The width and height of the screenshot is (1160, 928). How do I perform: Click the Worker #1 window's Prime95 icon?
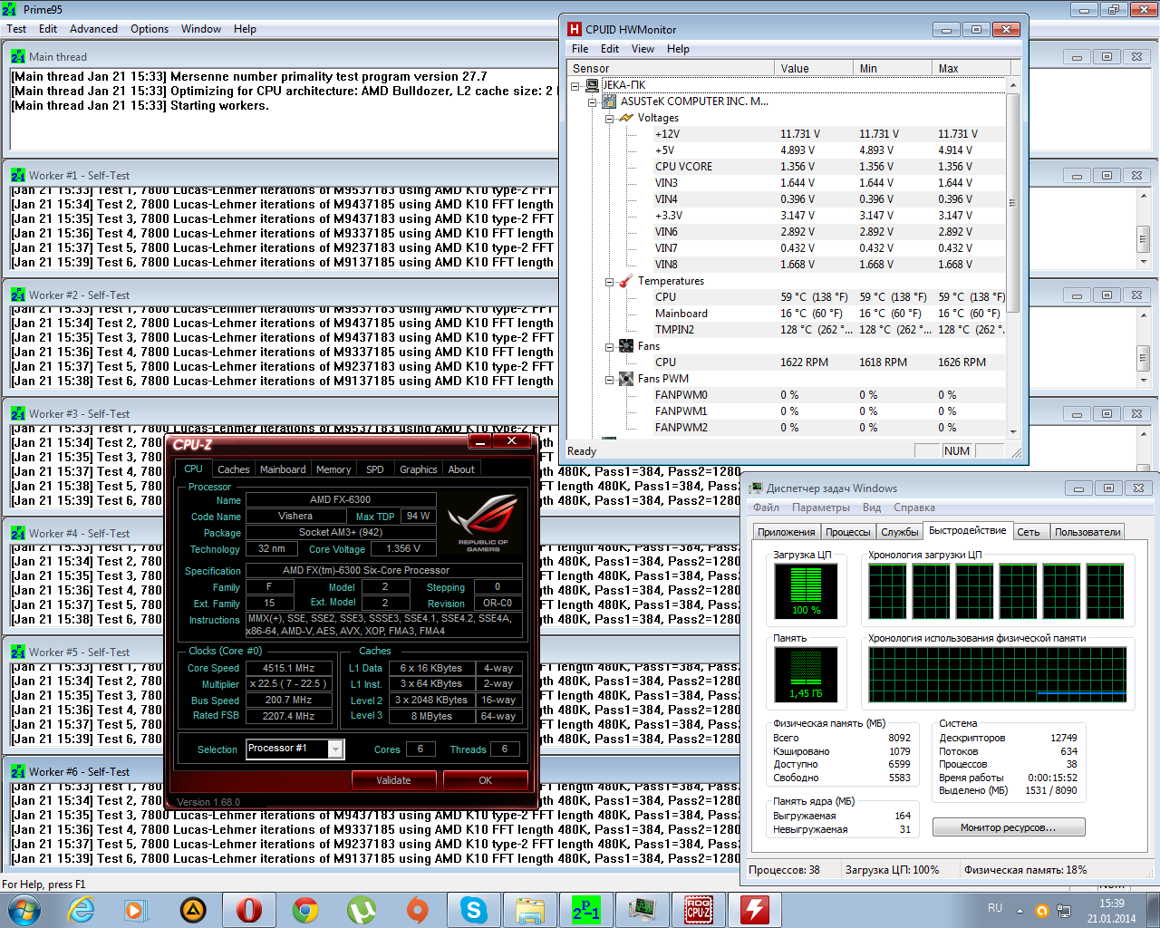[18, 175]
